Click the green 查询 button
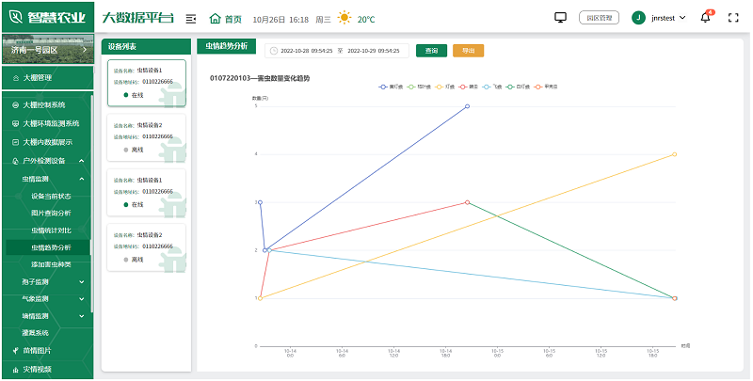 coord(431,51)
